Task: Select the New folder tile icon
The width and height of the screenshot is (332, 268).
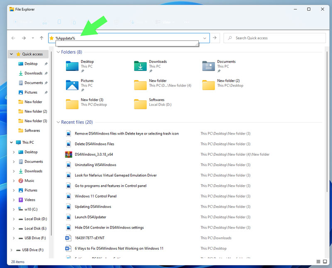Action: 140,85
